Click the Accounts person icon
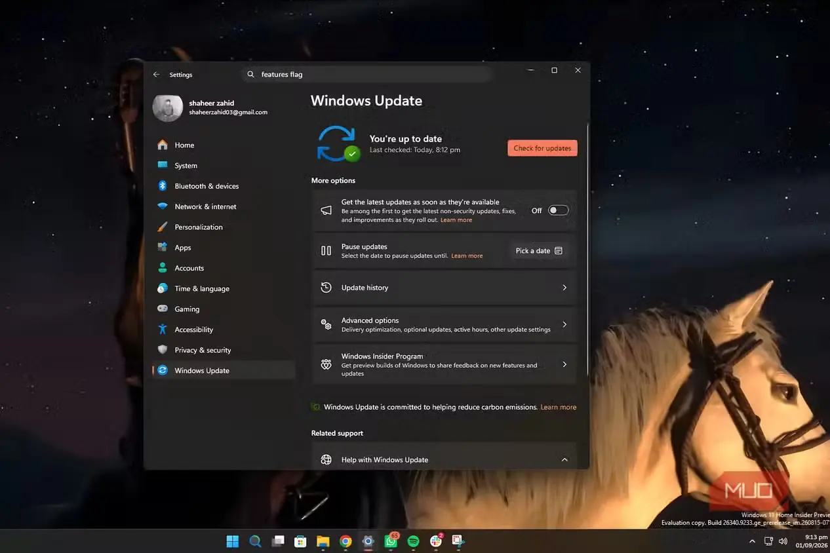Viewport: 830px width, 553px height. 163,268
